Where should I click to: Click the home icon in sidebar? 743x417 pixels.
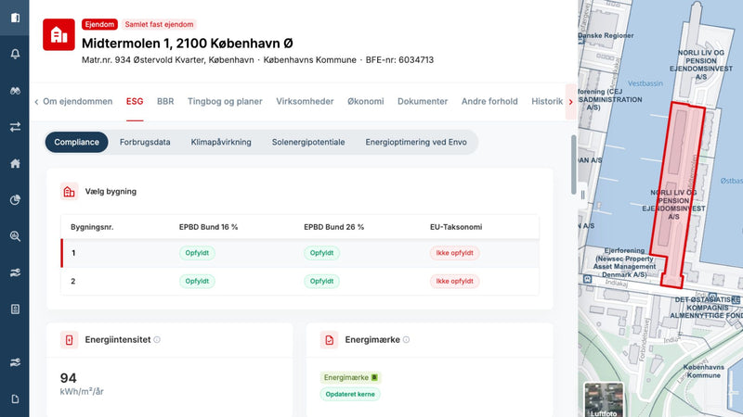15,164
